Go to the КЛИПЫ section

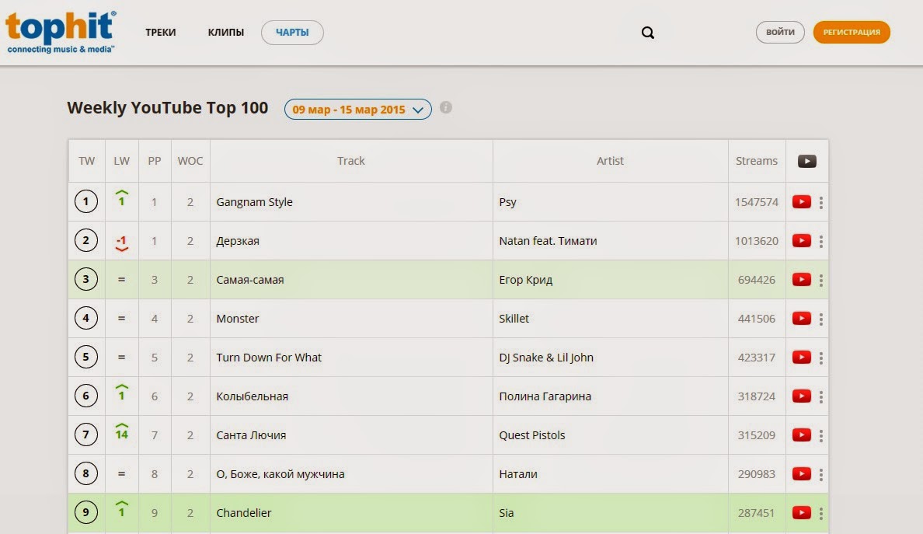click(x=225, y=33)
